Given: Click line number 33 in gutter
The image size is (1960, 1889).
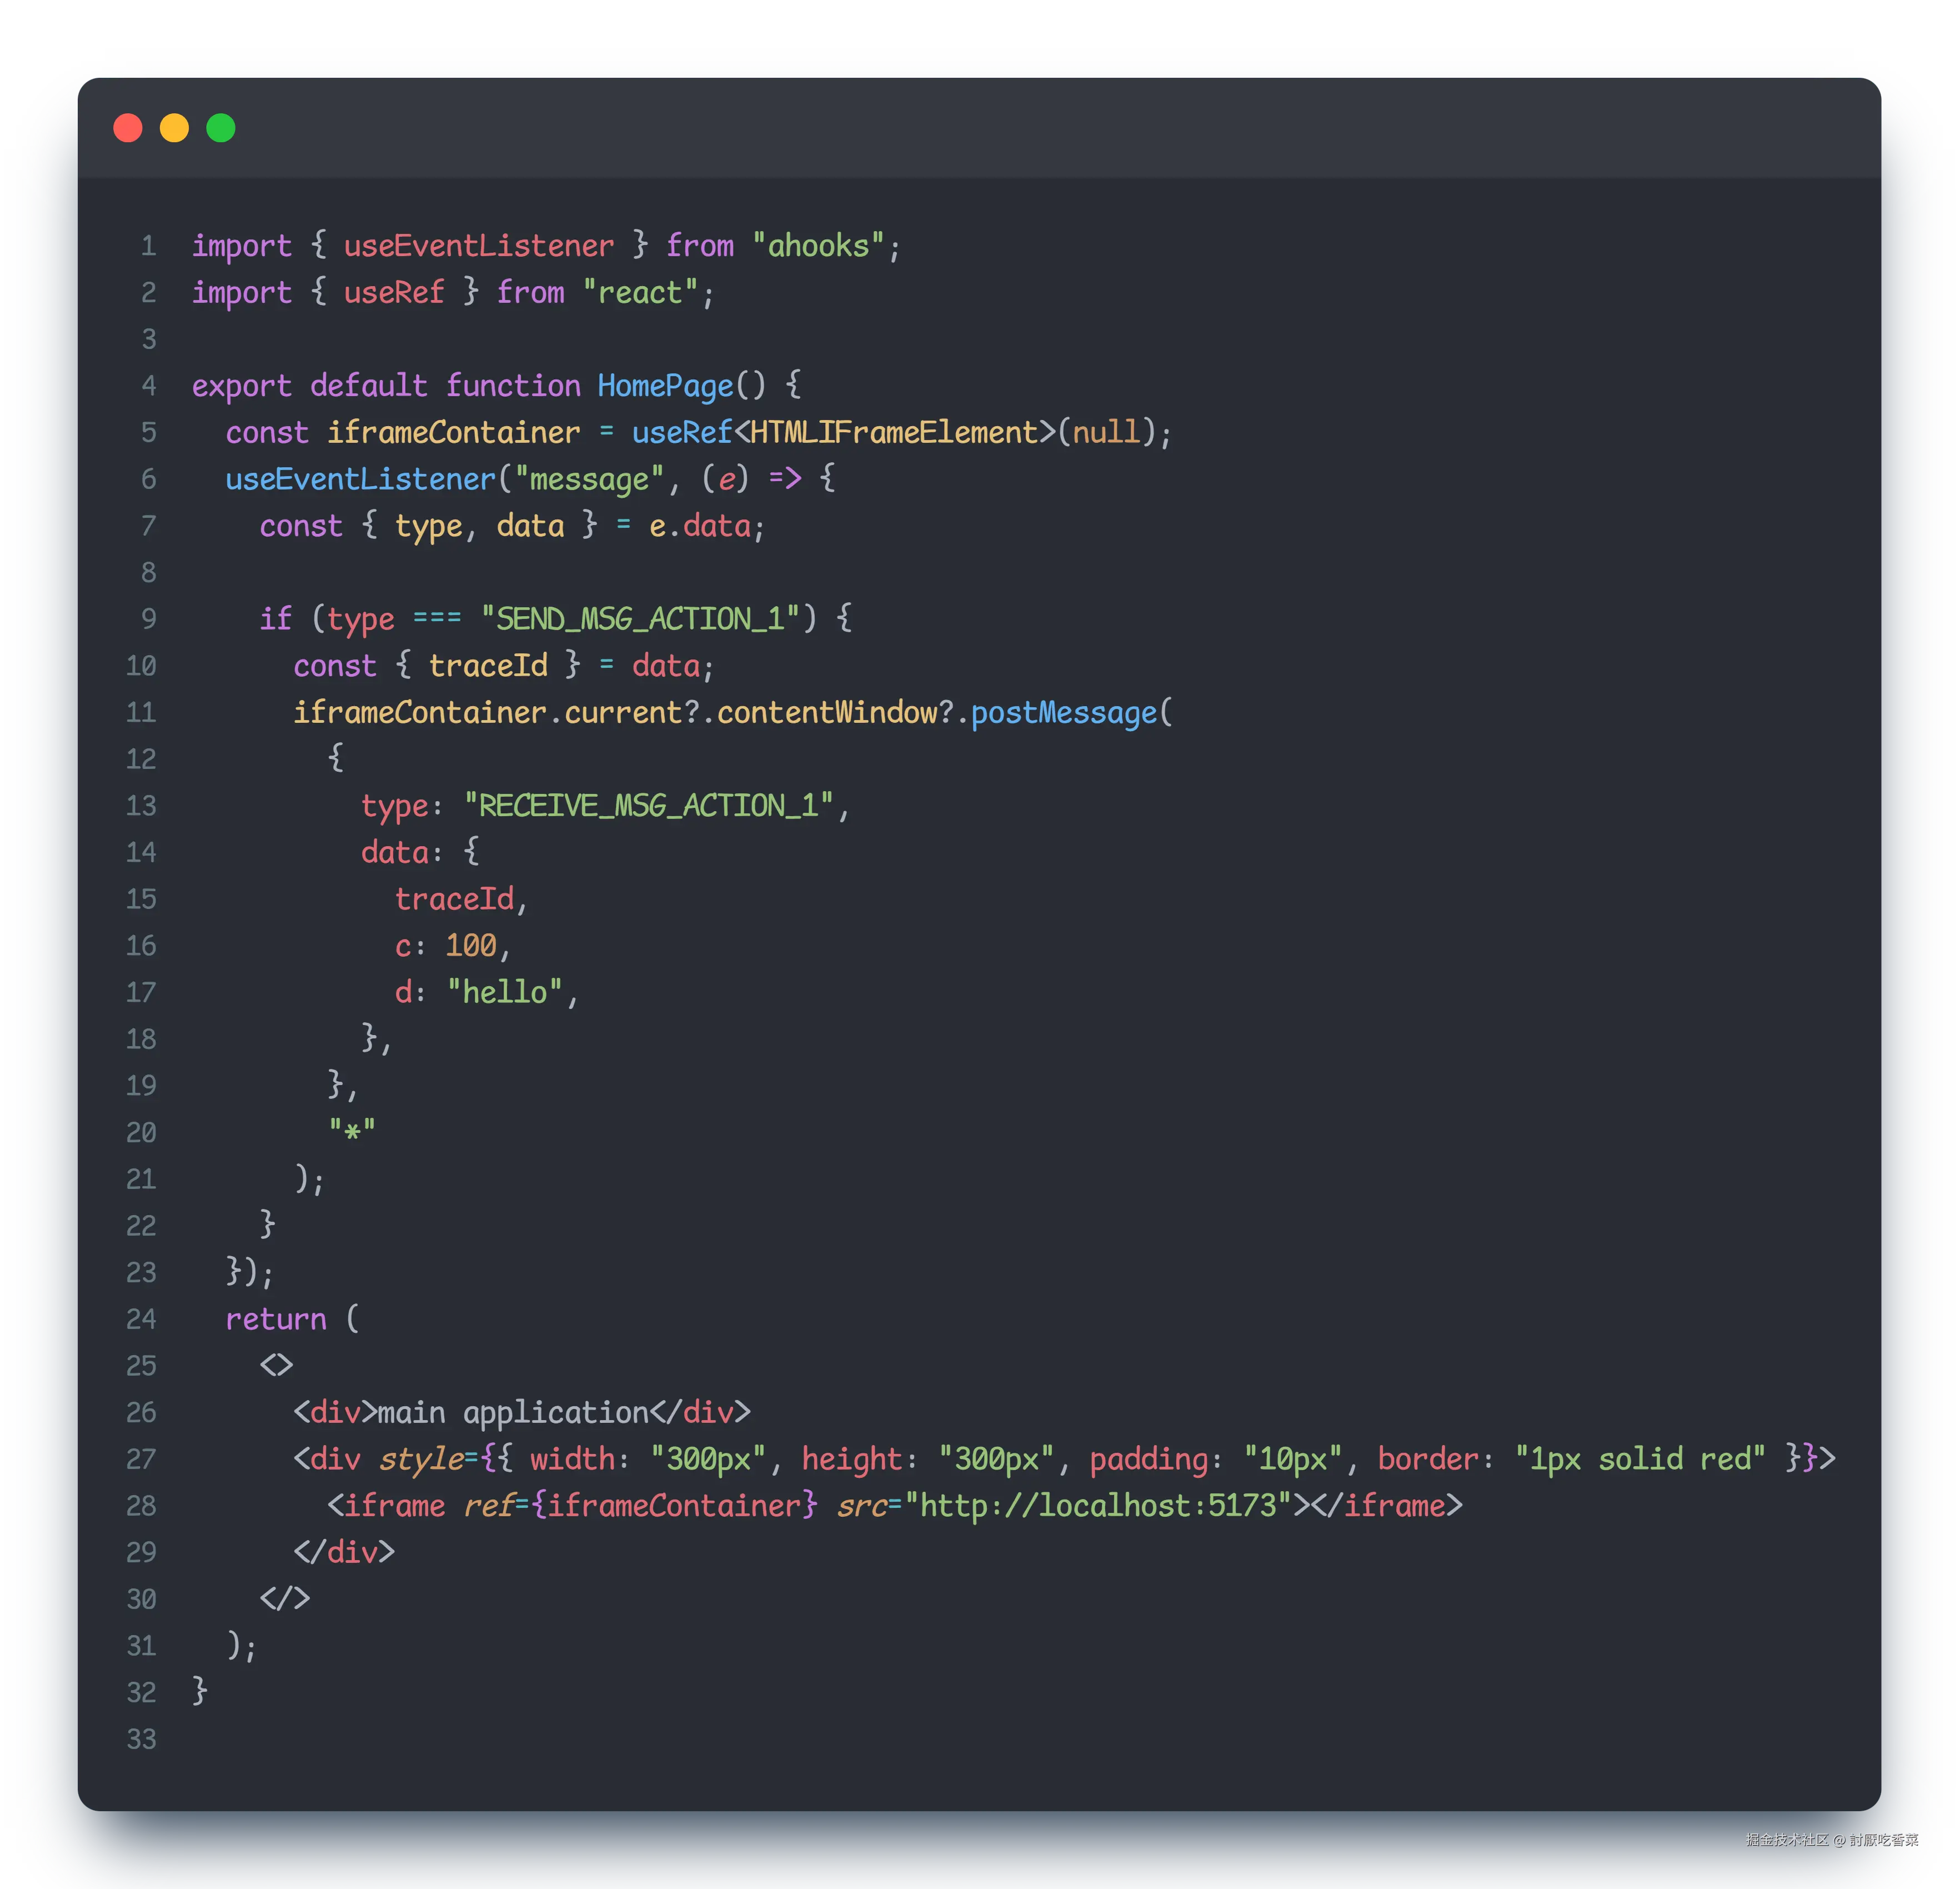Looking at the screenshot, I should (x=141, y=1740).
